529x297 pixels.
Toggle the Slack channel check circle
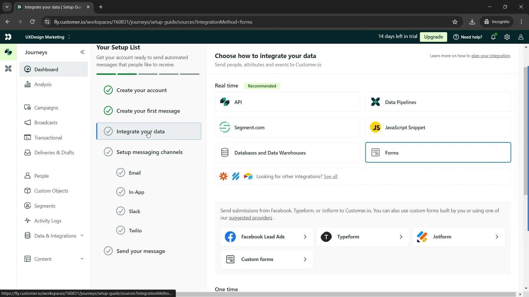(x=121, y=211)
